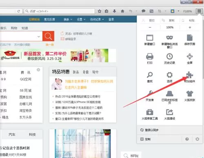Click the undo closed tab arrow icon
Screen dimensions: 204x158
pyautogui.click(x=131, y=11)
